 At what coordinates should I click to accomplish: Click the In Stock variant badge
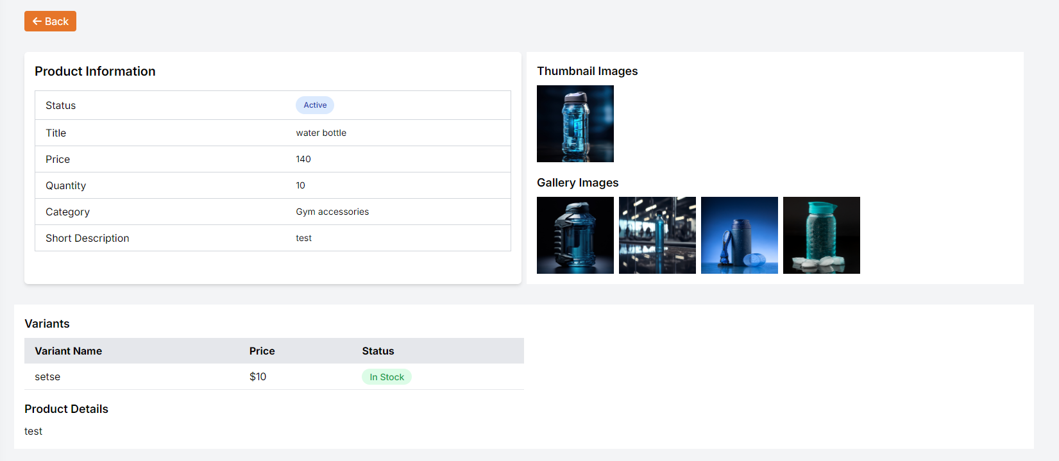point(386,377)
